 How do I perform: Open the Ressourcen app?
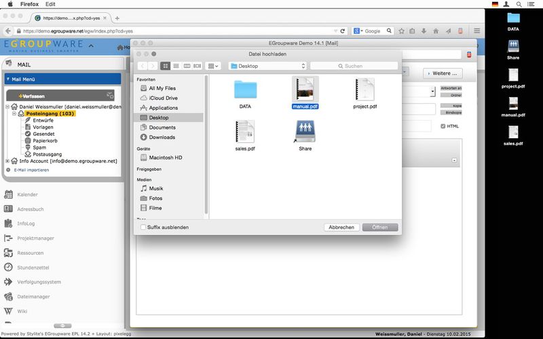[x=31, y=253]
